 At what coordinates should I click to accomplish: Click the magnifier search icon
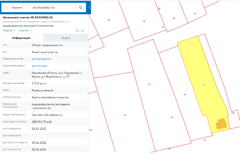81,8
